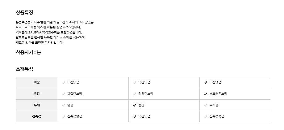The image size is (284, 130).
Task: Toggle the 약간있음 check in the 비침 row
Action: [x=135, y=82]
